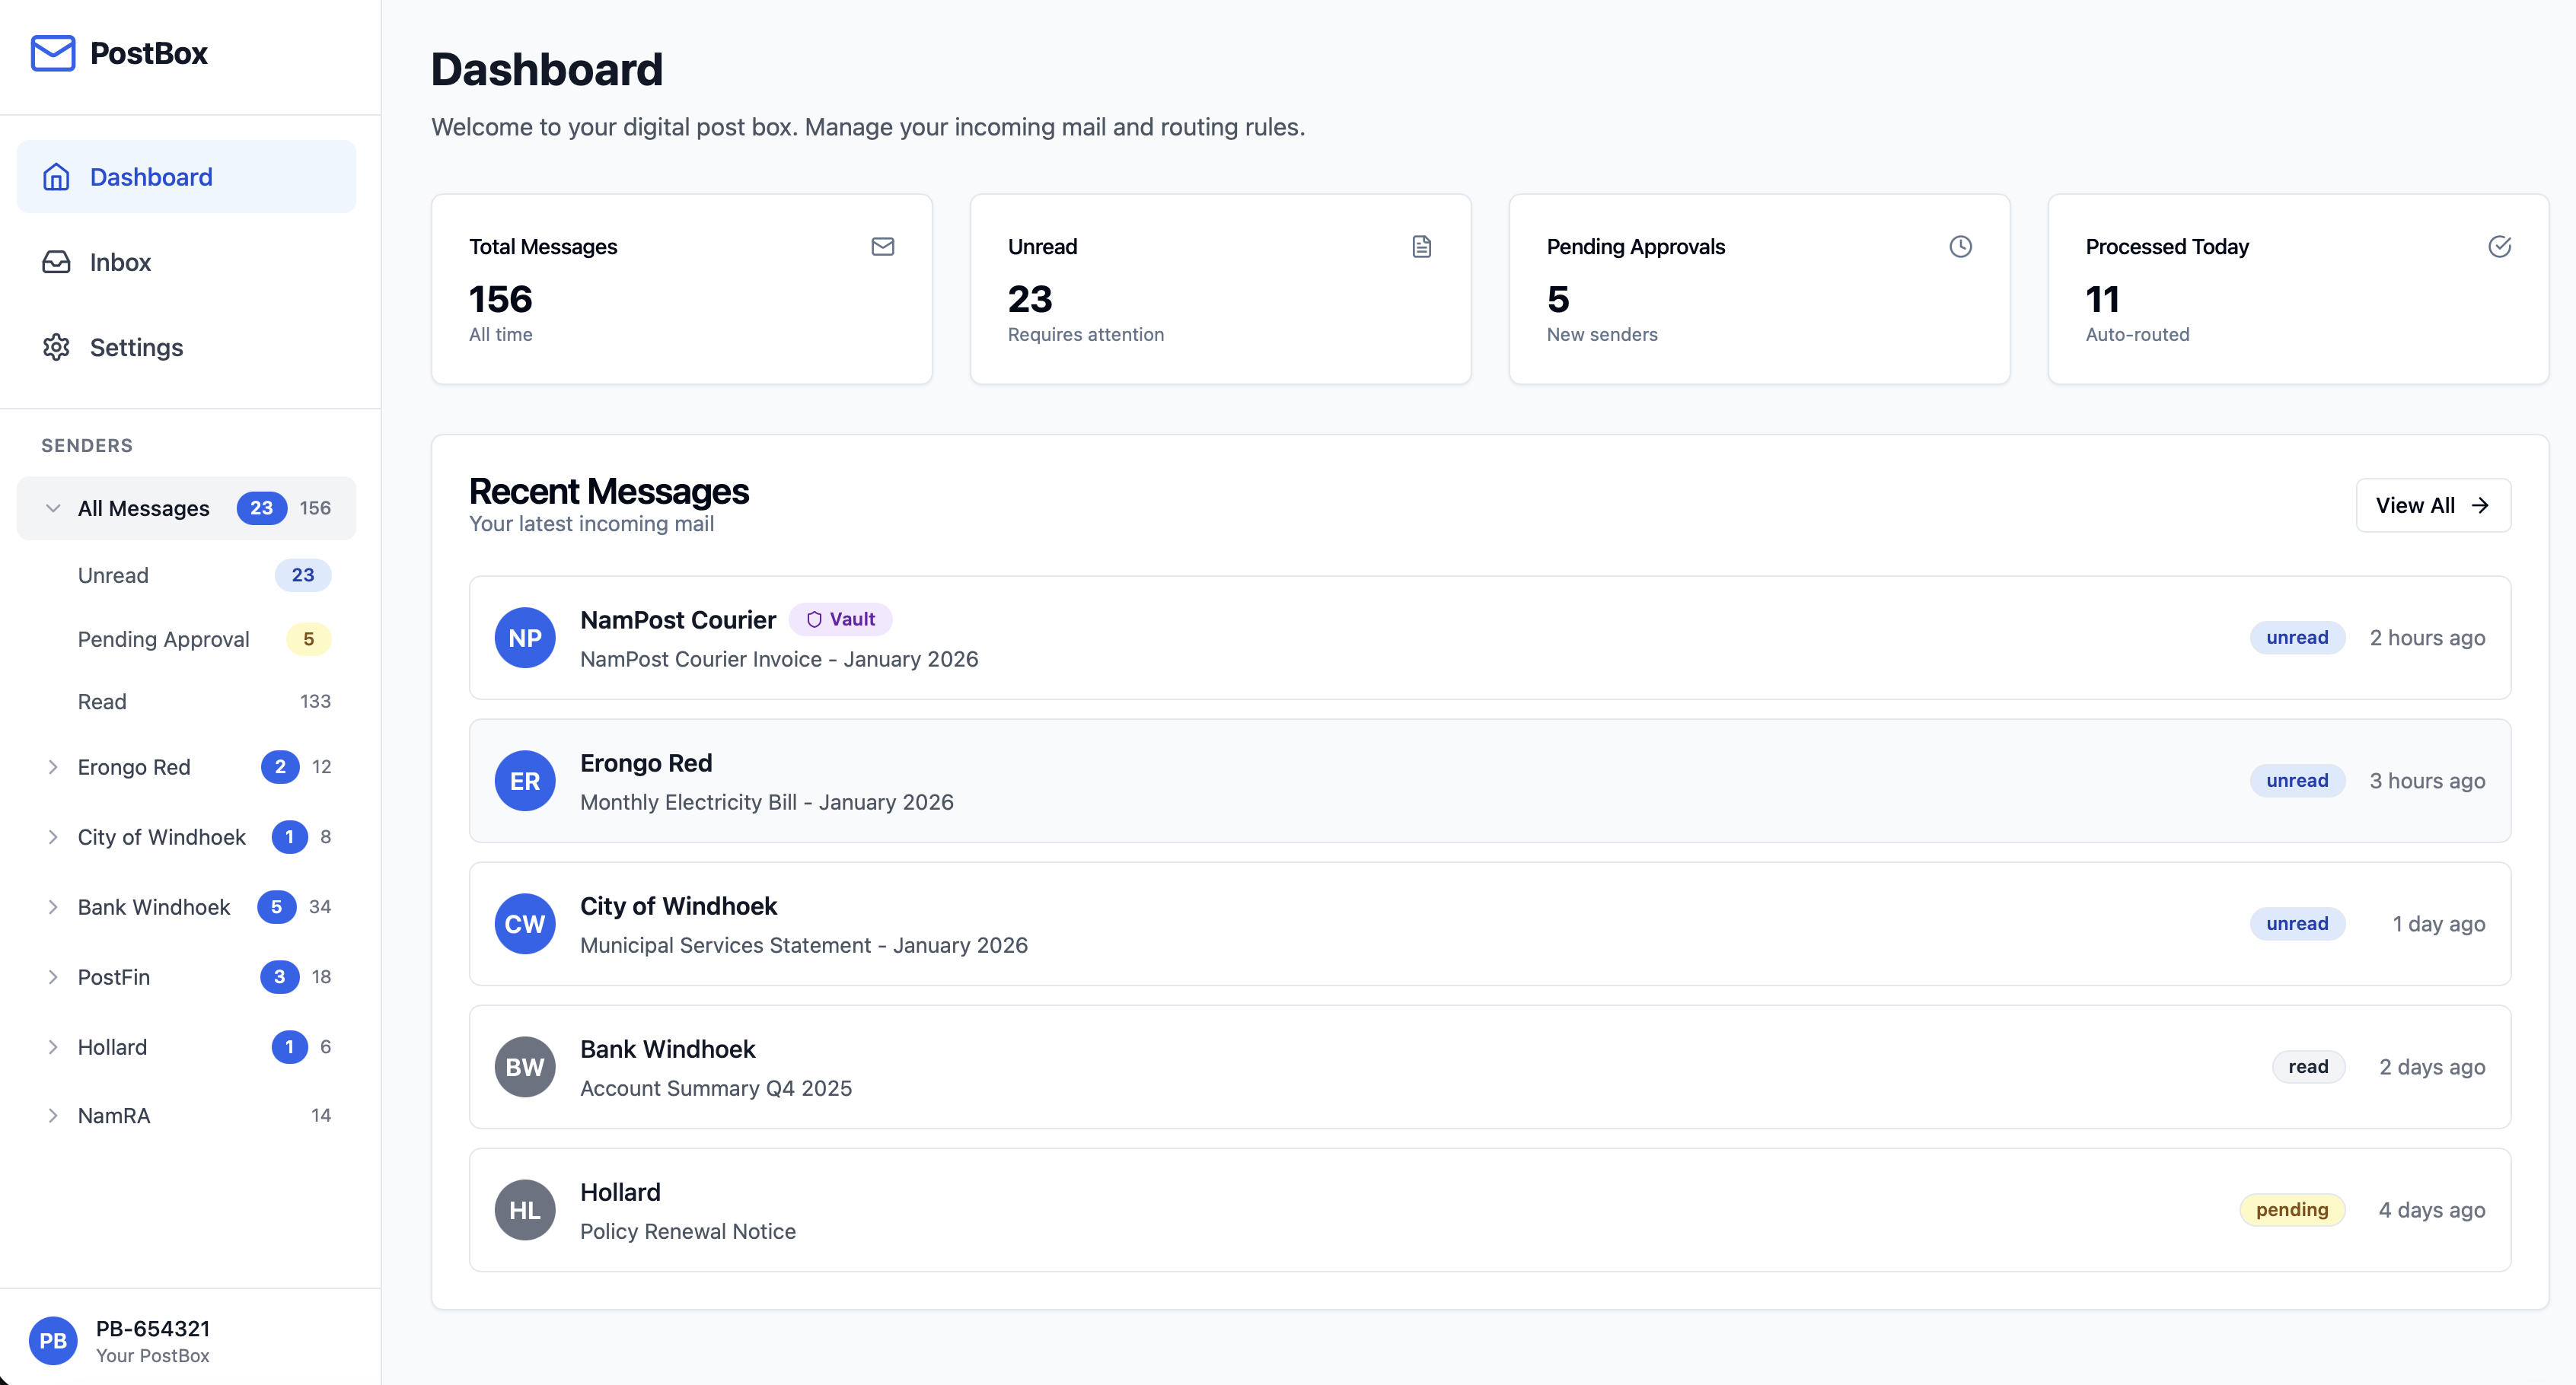Click the PostBox envelope logo icon
This screenshot has width=2576, height=1385.
point(53,53)
